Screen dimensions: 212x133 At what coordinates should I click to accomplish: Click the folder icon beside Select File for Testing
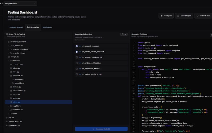[7, 34]
